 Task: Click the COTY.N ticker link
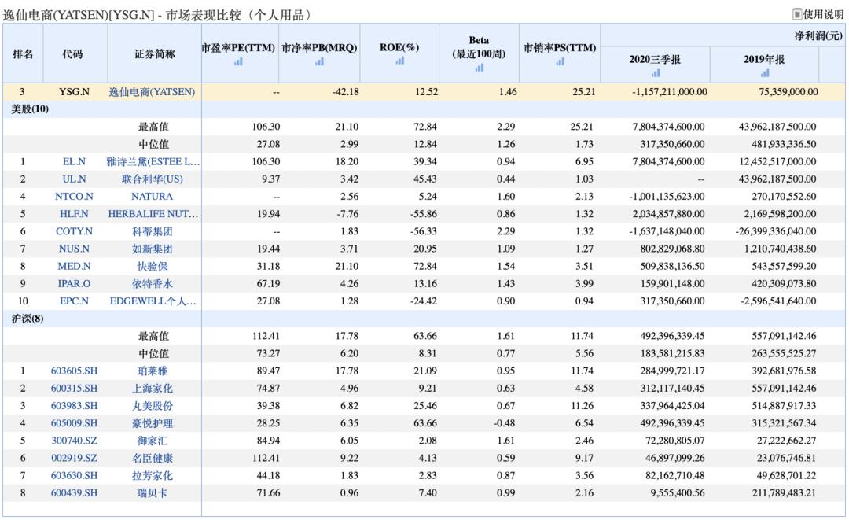click(x=73, y=231)
